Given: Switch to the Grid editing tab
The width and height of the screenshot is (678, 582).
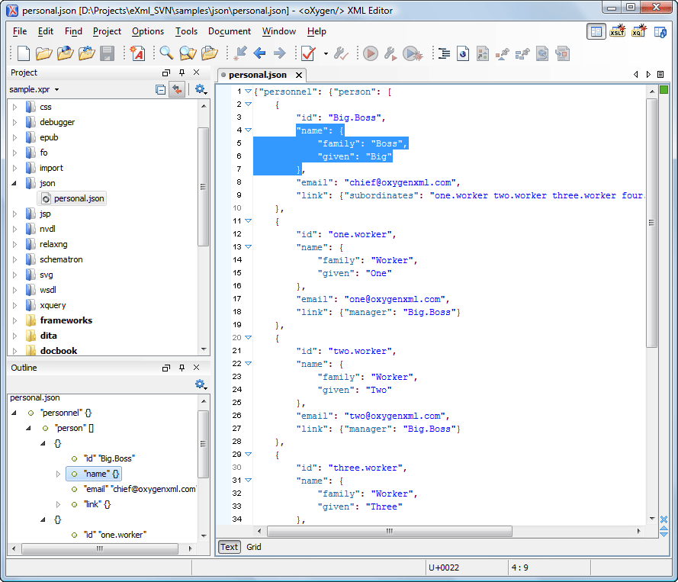Looking at the screenshot, I should pyautogui.click(x=253, y=547).
